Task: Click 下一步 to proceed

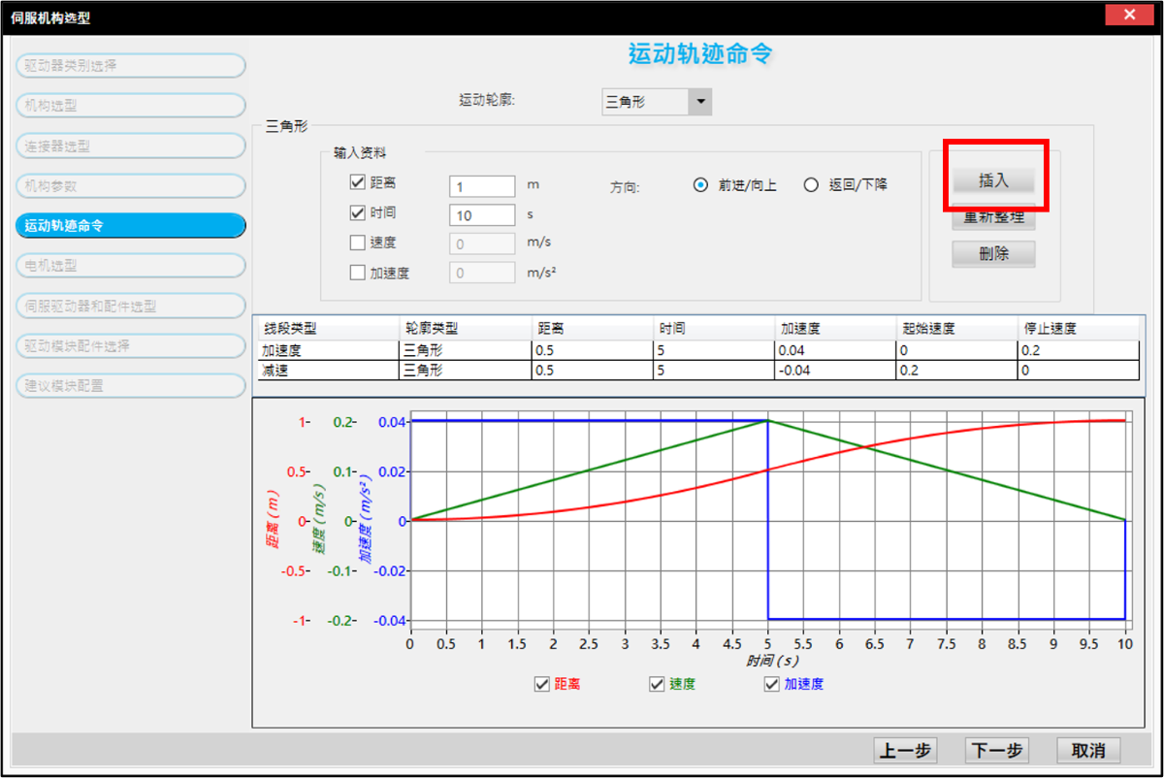Action: click(996, 750)
